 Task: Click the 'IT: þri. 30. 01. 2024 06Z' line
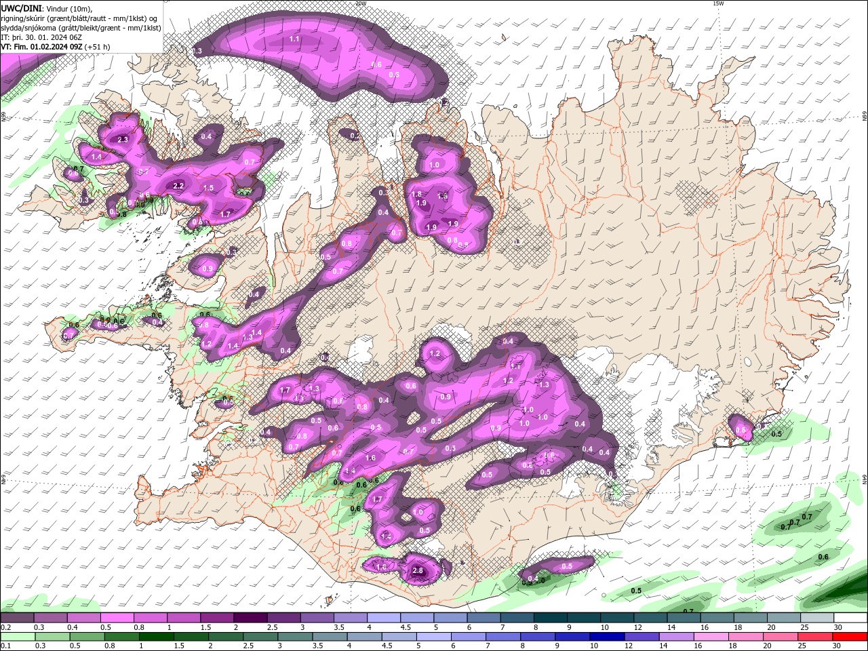coord(41,37)
